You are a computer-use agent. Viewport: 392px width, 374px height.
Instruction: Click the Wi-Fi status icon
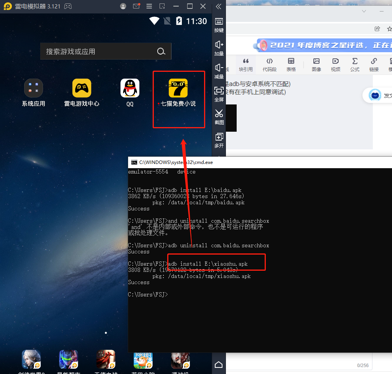point(155,21)
